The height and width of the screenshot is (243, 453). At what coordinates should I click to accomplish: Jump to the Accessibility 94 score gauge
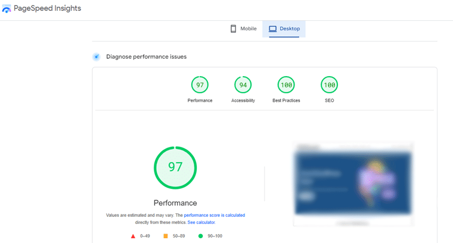(243, 85)
